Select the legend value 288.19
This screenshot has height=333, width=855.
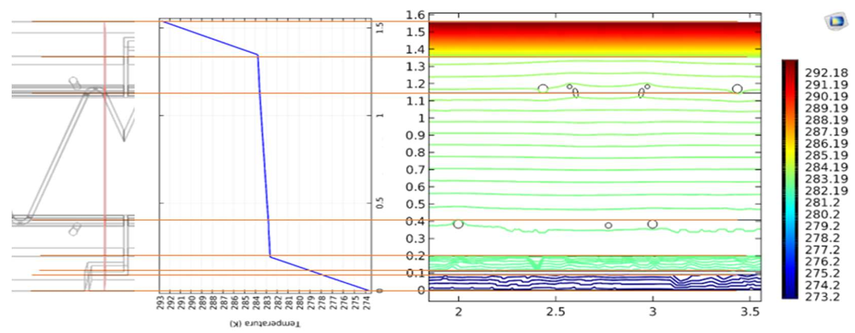click(x=826, y=120)
